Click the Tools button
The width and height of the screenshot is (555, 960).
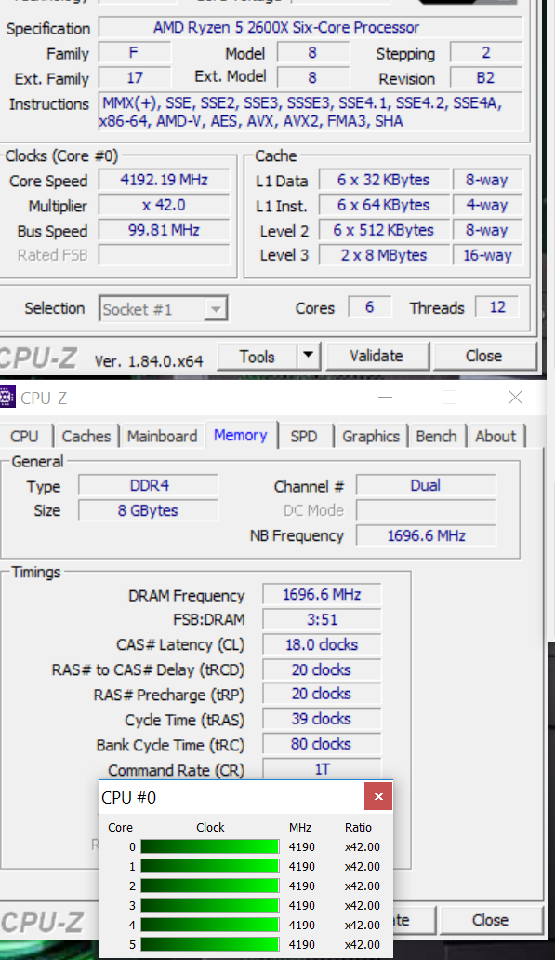[x=258, y=356]
